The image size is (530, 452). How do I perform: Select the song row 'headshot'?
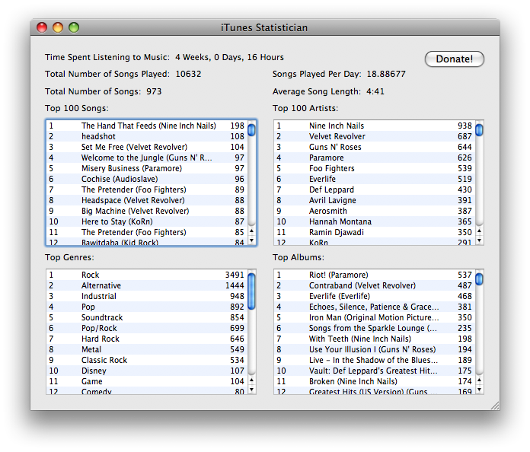point(147,136)
